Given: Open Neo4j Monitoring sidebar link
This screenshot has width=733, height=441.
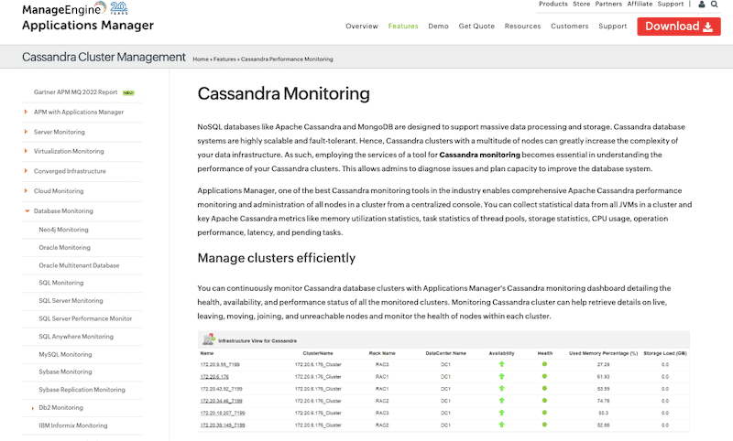Looking at the screenshot, I should tap(63, 230).
